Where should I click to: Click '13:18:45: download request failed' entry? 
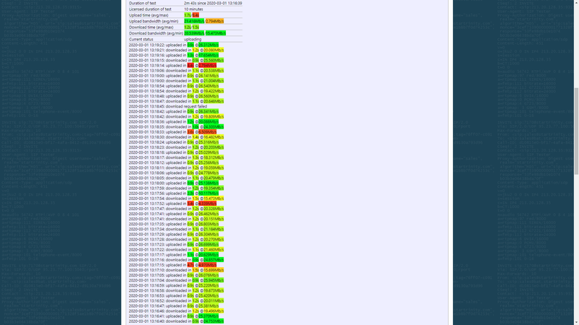[x=168, y=106]
